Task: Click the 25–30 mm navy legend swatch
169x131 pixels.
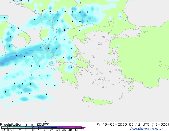Action: coord(54,128)
